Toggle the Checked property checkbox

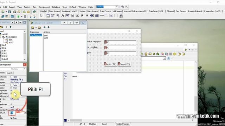click(x=12, y=85)
